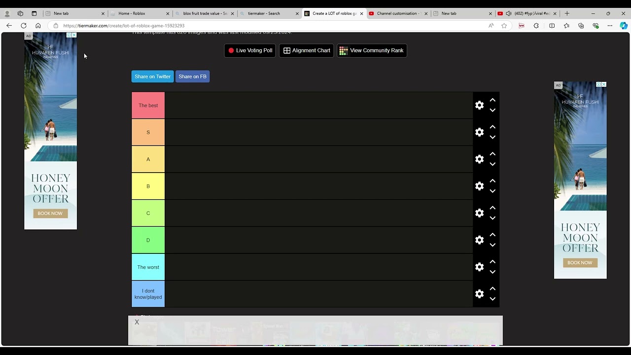The height and width of the screenshot is (355, 631).
Task: Open settings gear for 'The worst' tier
Action: (479, 267)
